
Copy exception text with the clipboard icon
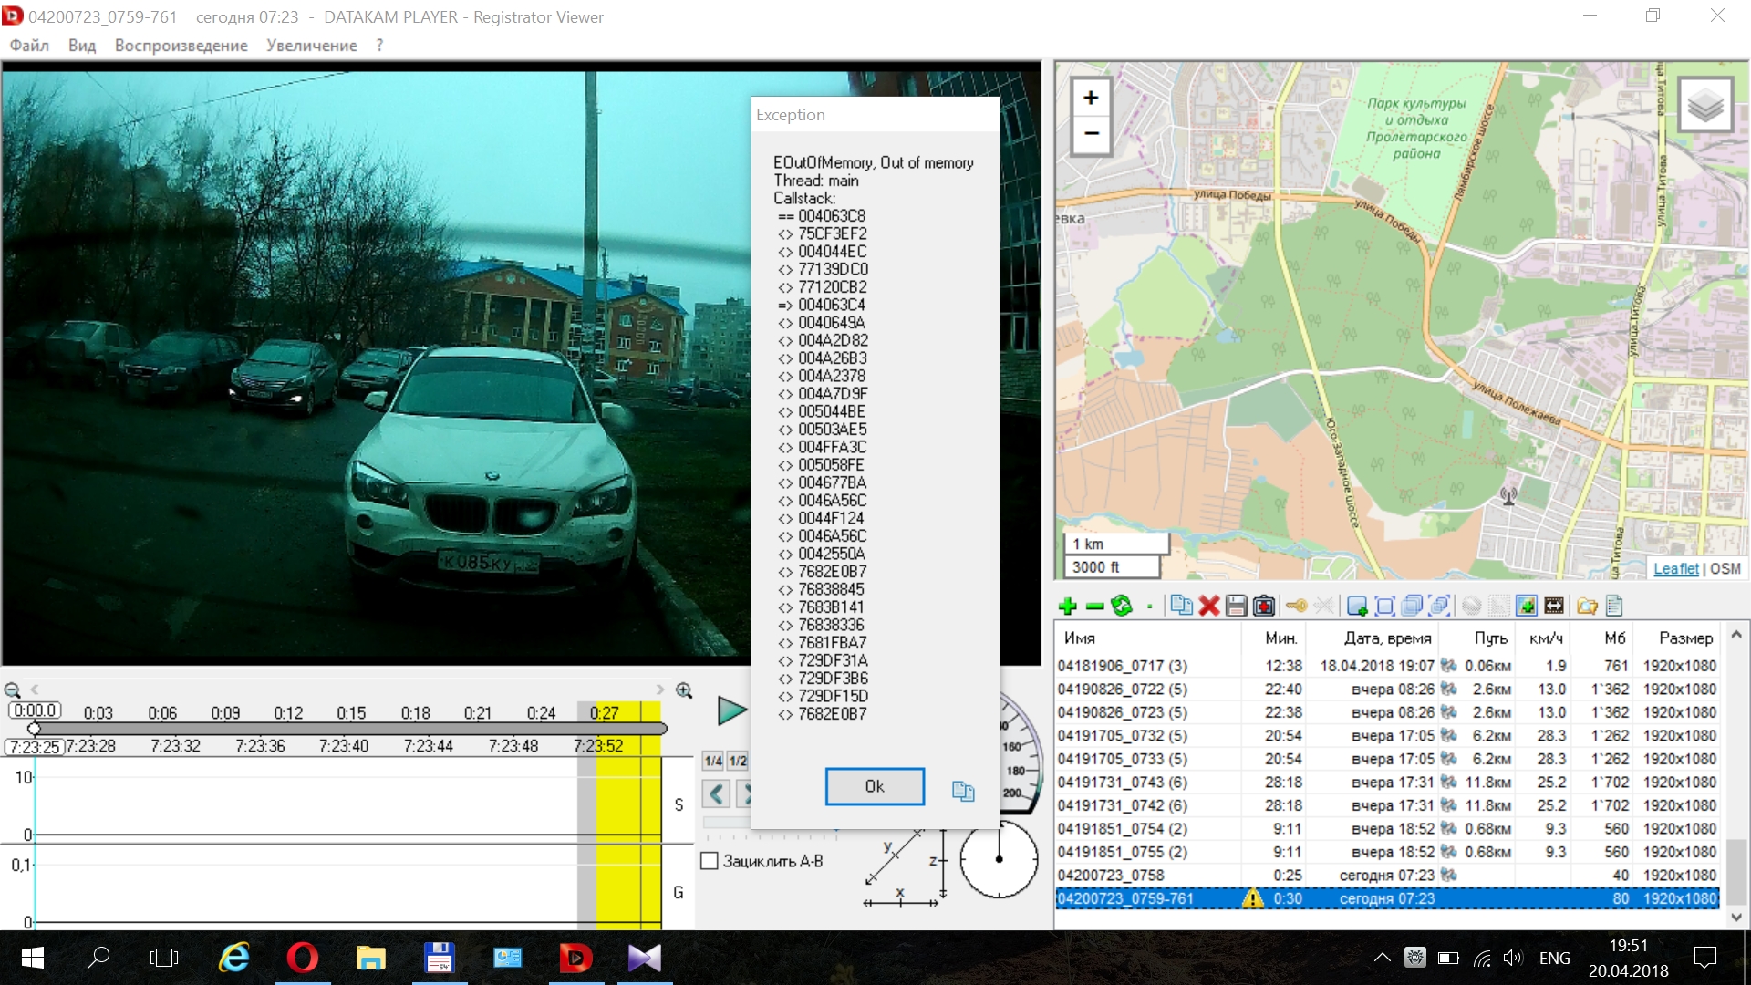click(963, 791)
